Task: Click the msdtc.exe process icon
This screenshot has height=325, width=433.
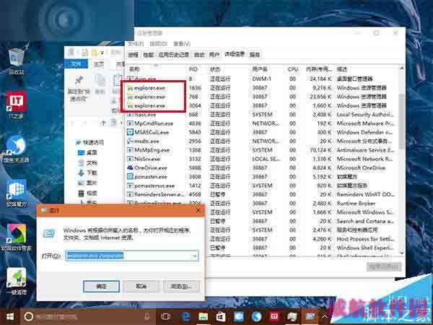Action: 130,141
